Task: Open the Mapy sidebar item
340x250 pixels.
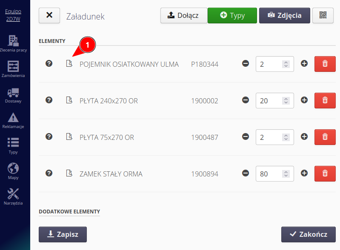Action: point(13,171)
